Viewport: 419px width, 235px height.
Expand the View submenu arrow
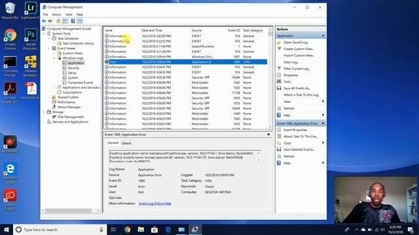[x=323, y=102]
